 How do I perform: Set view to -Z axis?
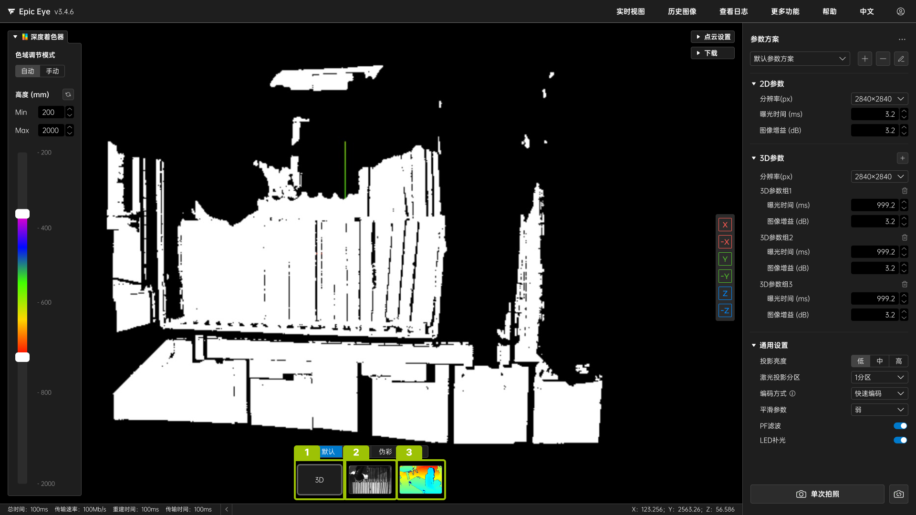point(725,310)
